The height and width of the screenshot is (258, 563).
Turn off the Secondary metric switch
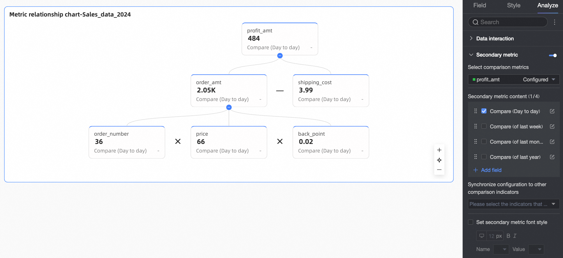click(x=553, y=55)
